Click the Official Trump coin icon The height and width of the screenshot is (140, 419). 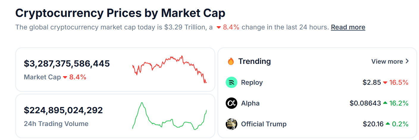pos(231,124)
